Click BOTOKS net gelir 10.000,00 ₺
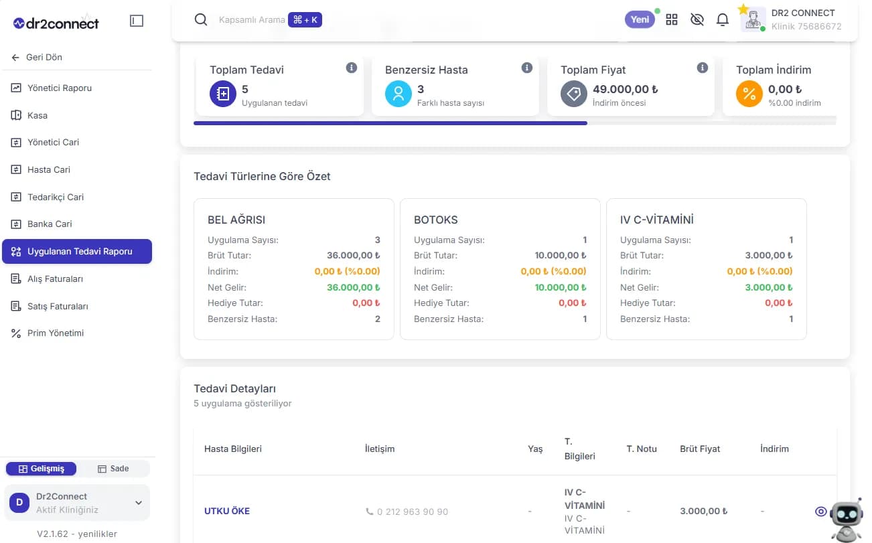872x543 pixels. [x=560, y=287]
